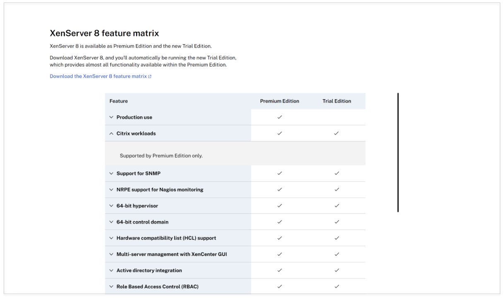Expand the Support for SNMP row
The image size is (504, 299).
click(x=111, y=173)
